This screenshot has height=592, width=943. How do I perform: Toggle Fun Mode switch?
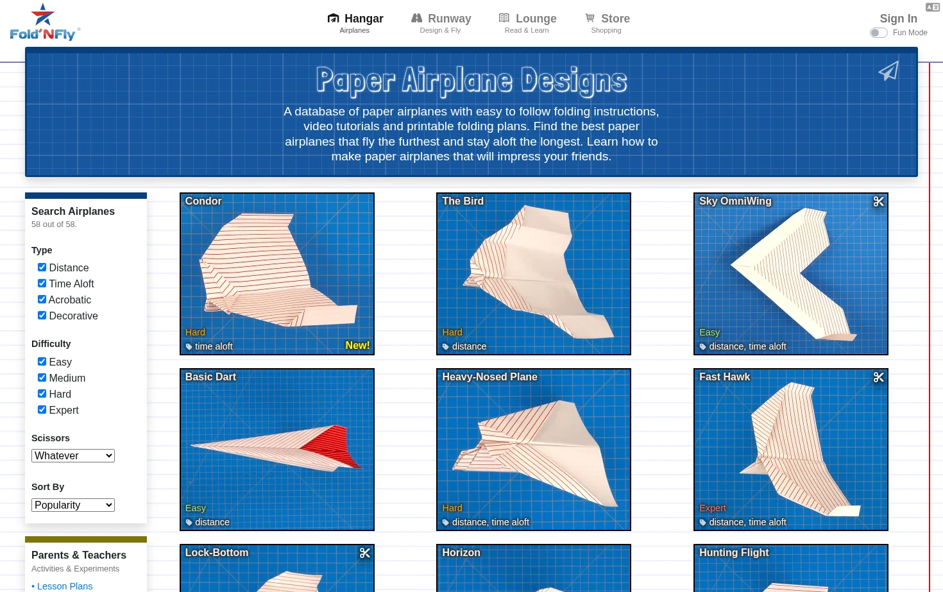pos(879,33)
